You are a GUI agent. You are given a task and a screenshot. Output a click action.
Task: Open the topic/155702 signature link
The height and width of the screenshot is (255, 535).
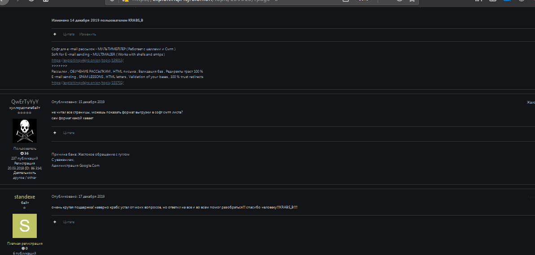pos(87,82)
